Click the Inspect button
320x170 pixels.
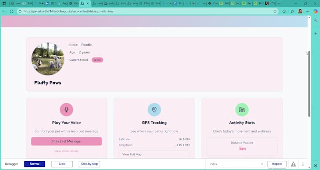[x=277, y=164]
